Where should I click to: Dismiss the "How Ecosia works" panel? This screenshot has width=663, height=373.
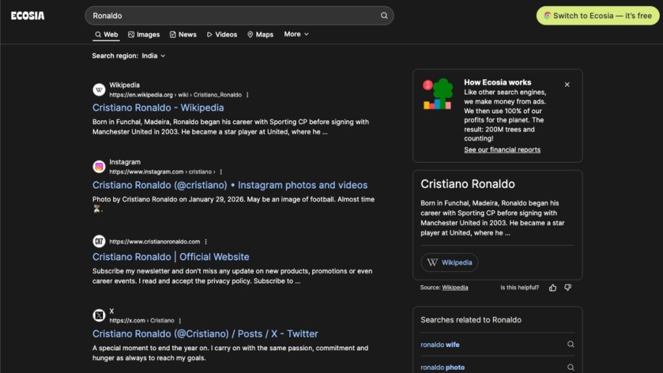pos(567,84)
